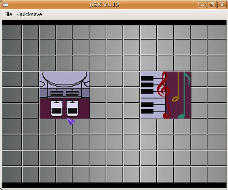Open the Quicksave menu

(x=30, y=14)
